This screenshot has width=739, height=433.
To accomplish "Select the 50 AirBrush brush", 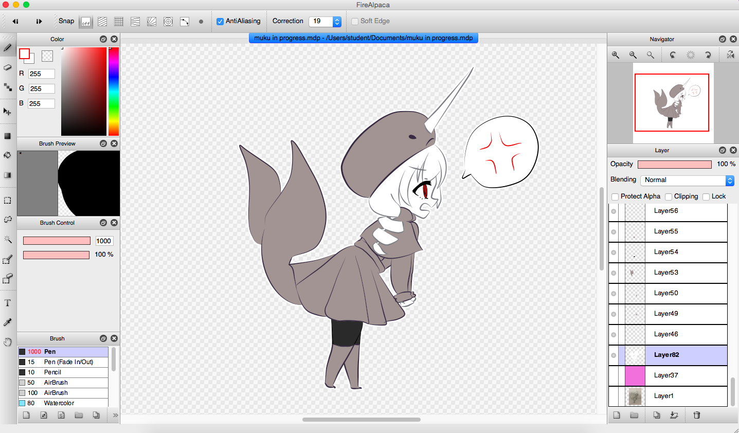I will pos(63,383).
